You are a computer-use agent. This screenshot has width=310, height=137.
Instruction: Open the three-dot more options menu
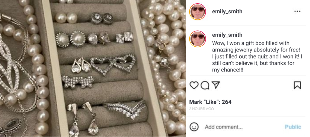pos(297,11)
